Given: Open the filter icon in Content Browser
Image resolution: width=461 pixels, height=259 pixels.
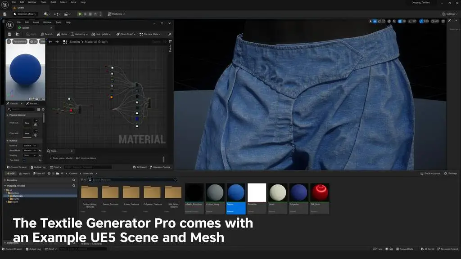Looking at the screenshot, I should (x=82, y=180).
